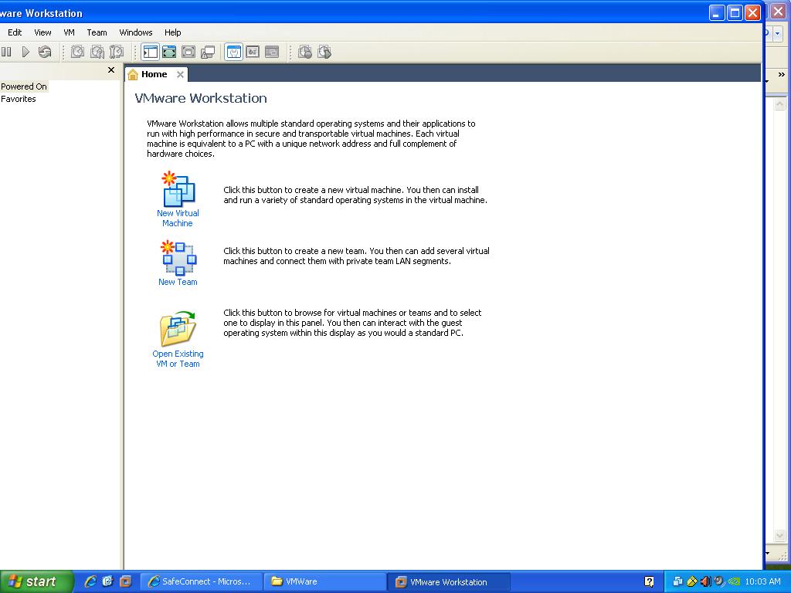The image size is (791, 593).
Task: Open the VM menu
Action: pos(69,32)
